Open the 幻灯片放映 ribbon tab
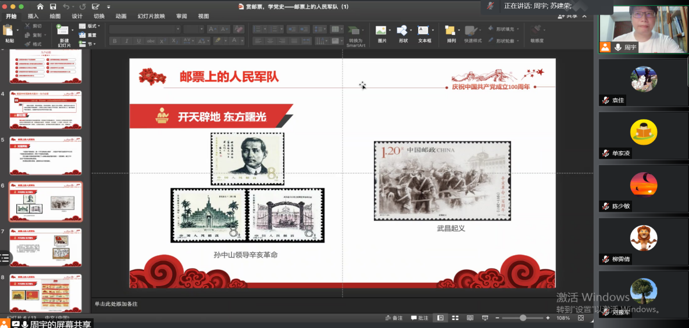 click(x=151, y=16)
